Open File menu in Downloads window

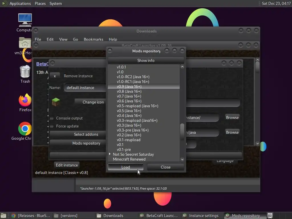point(38,39)
